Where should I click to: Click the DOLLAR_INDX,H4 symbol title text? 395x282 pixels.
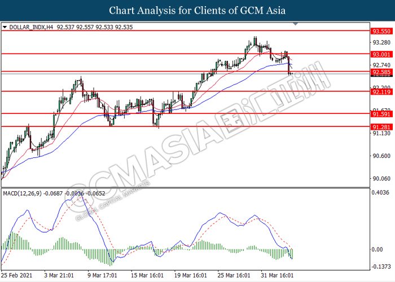coord(31,27)
